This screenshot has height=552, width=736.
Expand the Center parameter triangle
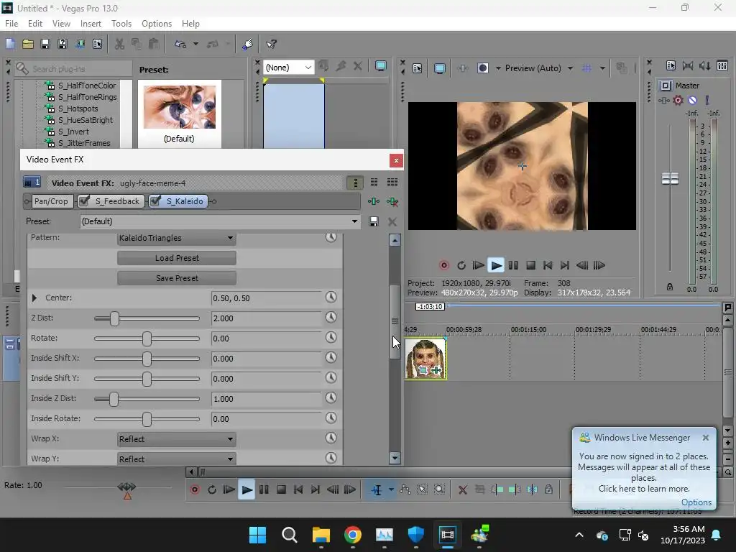pos(34,298)
